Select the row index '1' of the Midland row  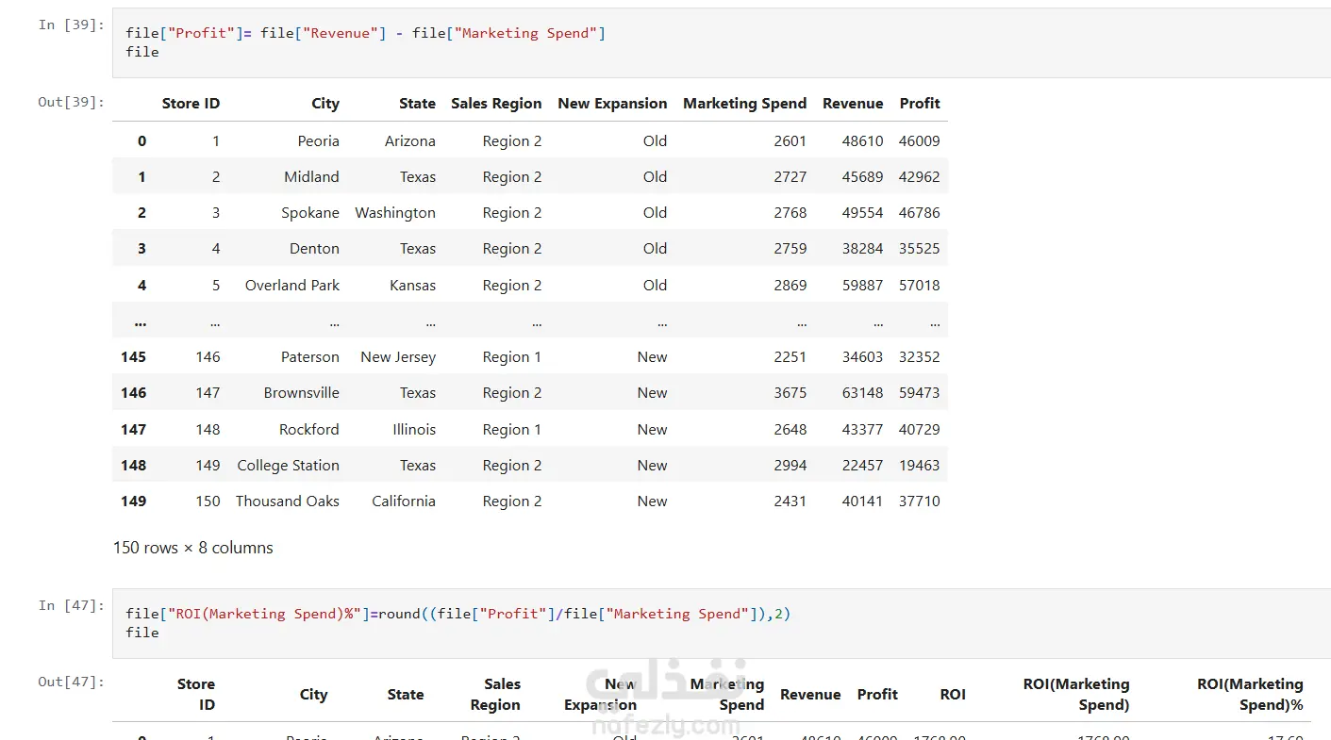[141, 177]
